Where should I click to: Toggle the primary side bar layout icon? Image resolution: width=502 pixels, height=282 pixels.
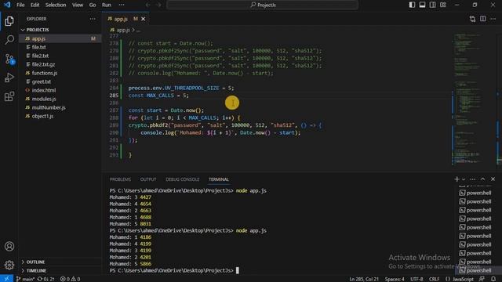[412, 5]
